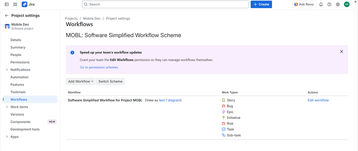Open the help question mark icon

pos(329,4)
